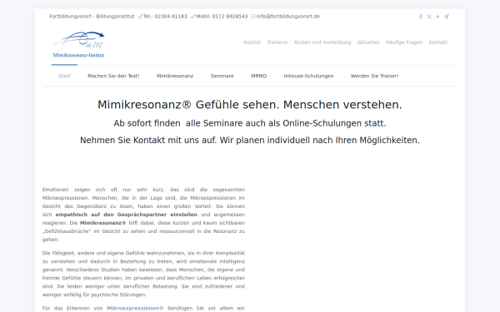Click the headline Mimikresonanz® Gefühle sehen
The image size is (500, 312).
250,105
